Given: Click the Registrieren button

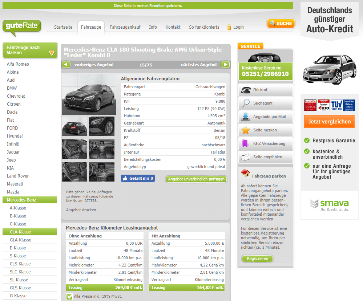Looking at the screenshot, I should click(257, 259).
